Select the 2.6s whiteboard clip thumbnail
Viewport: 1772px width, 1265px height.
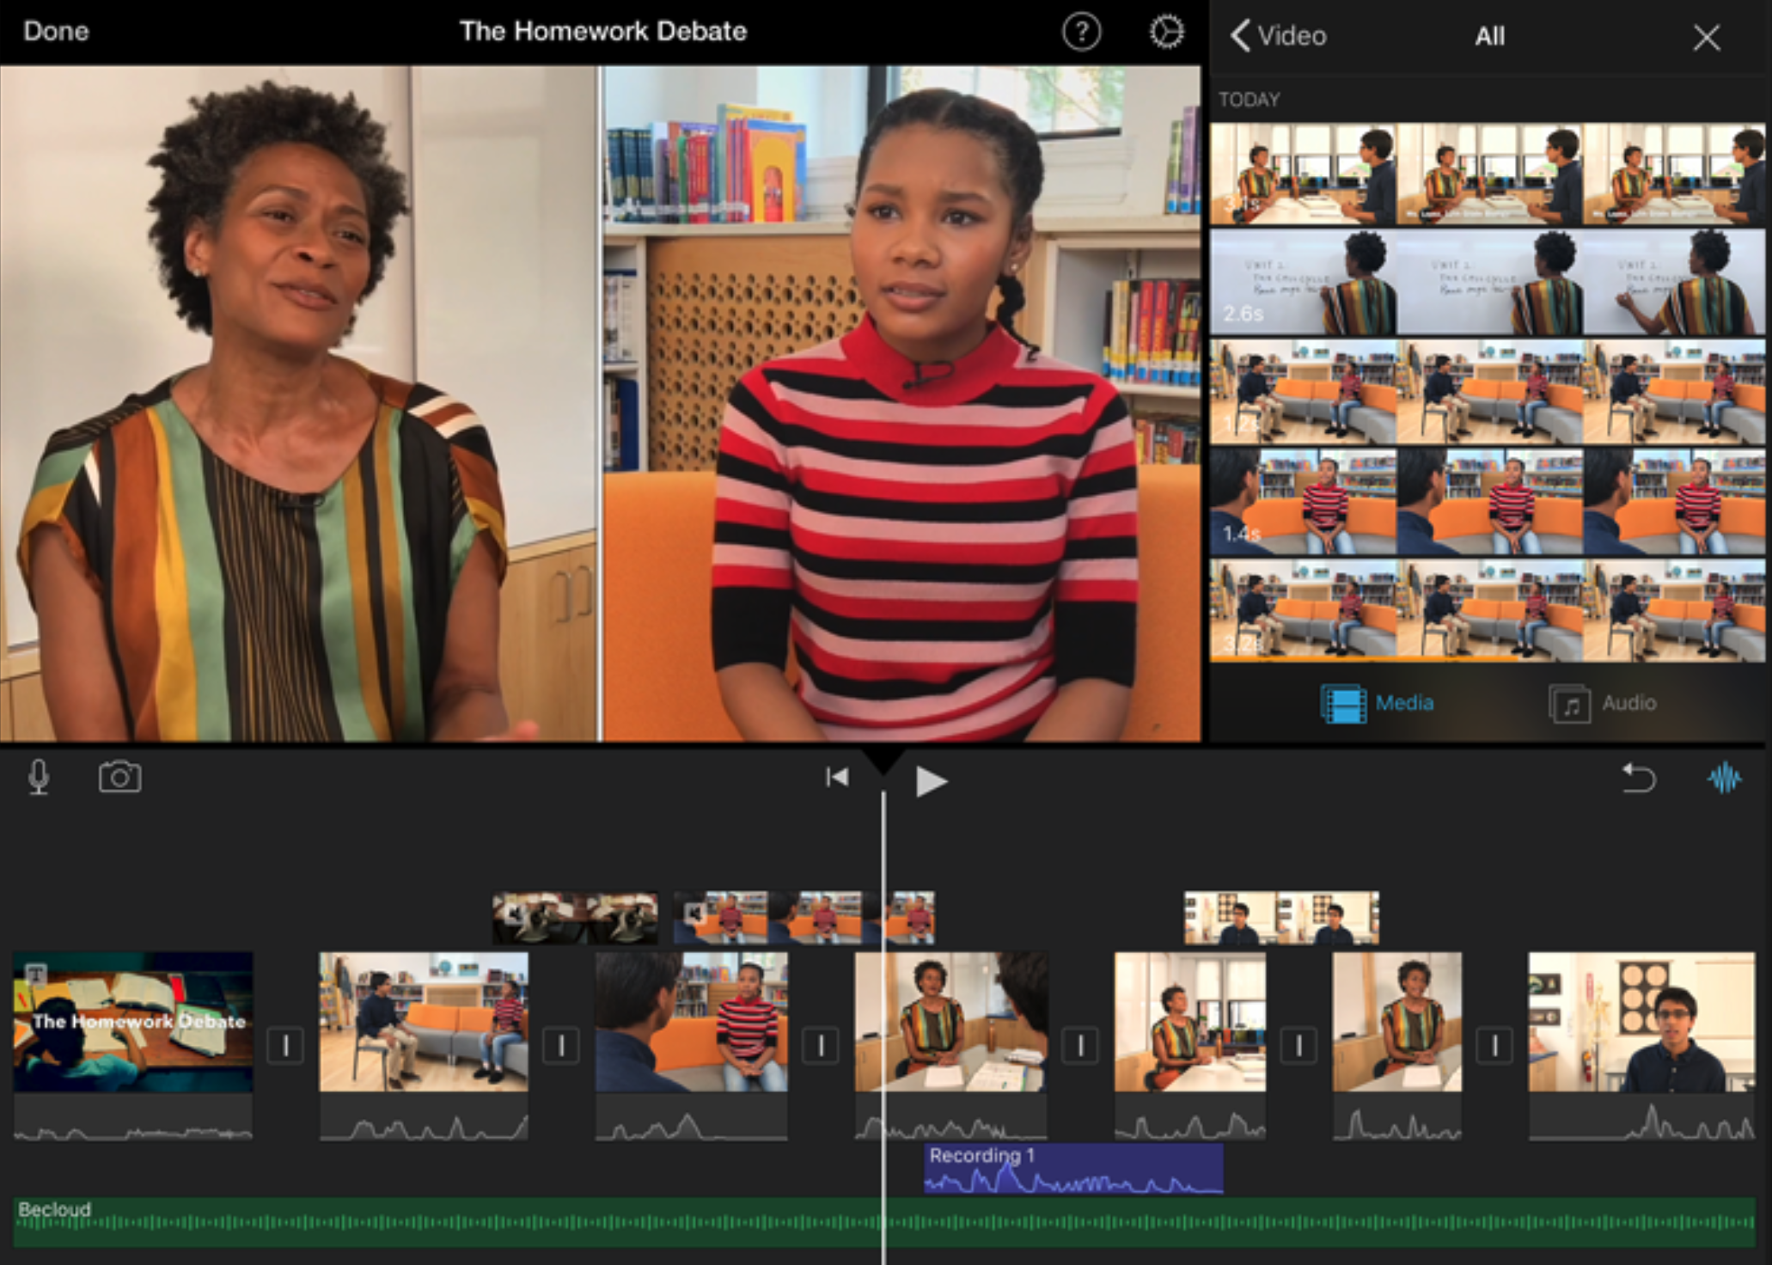tap(1487, 282)
